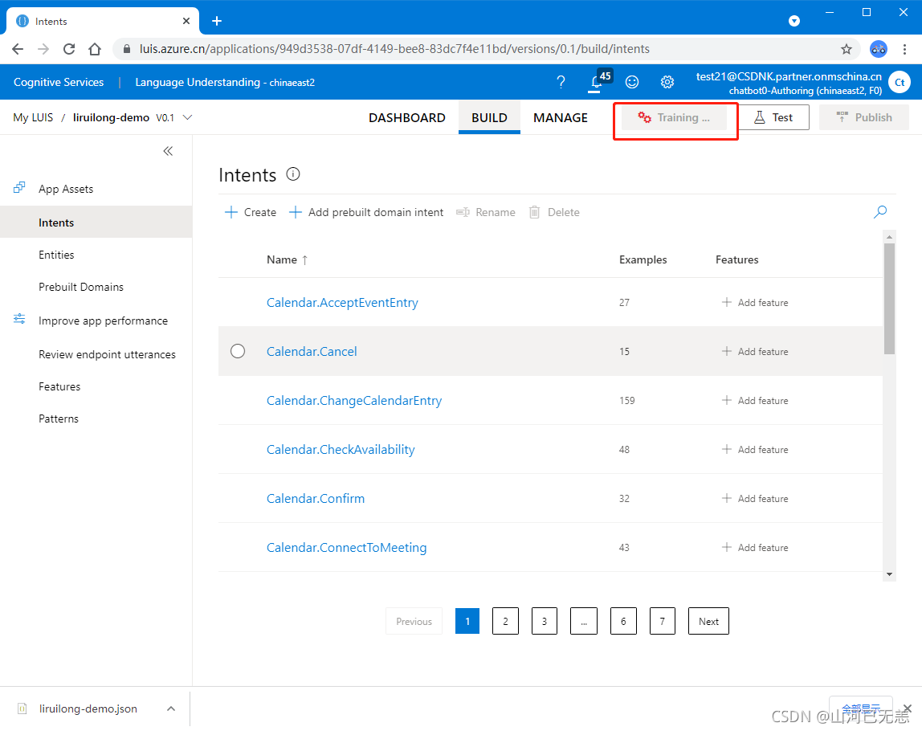Open Patterns in the sidebar
The image size is (922, 731).
pyautogui.click(x=58, y=419)
